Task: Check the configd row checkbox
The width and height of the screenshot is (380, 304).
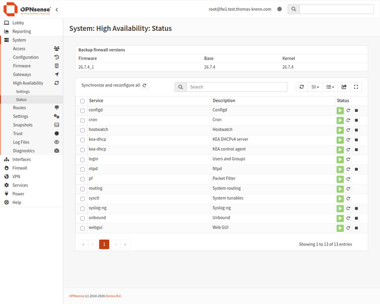Action: tap(83, 110)
